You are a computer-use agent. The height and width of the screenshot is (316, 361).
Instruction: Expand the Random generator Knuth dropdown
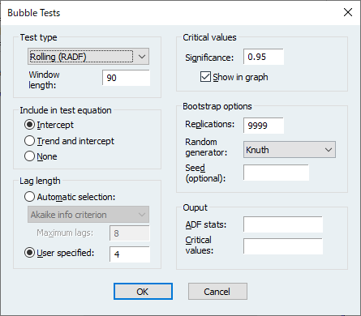(x=290, y=150)
